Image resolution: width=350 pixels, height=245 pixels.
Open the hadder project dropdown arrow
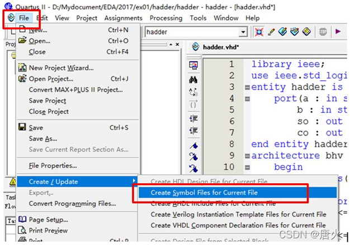coord(243,32)
